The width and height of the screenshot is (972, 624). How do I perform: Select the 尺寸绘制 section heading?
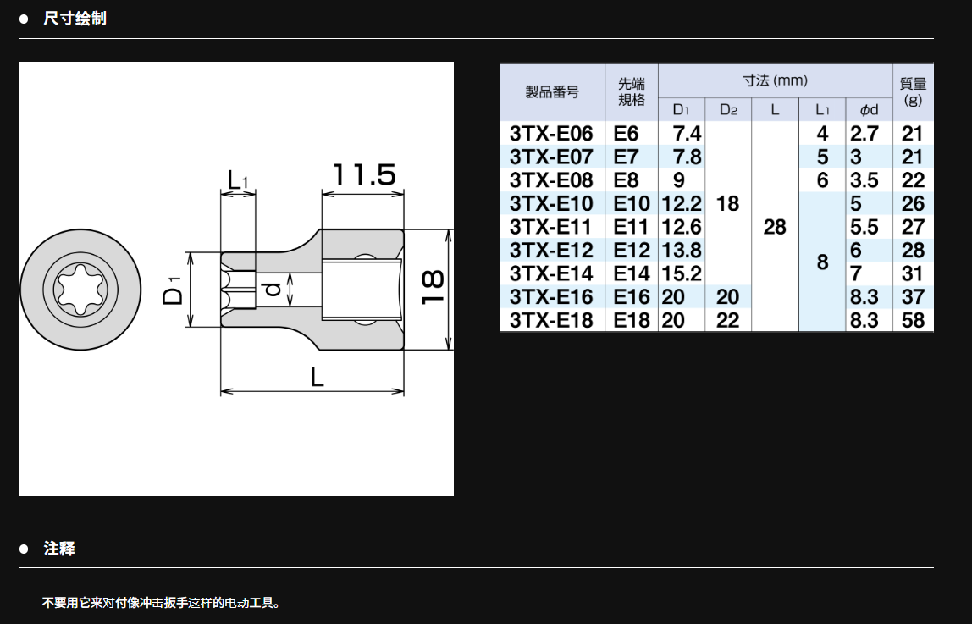click(75, 19)
